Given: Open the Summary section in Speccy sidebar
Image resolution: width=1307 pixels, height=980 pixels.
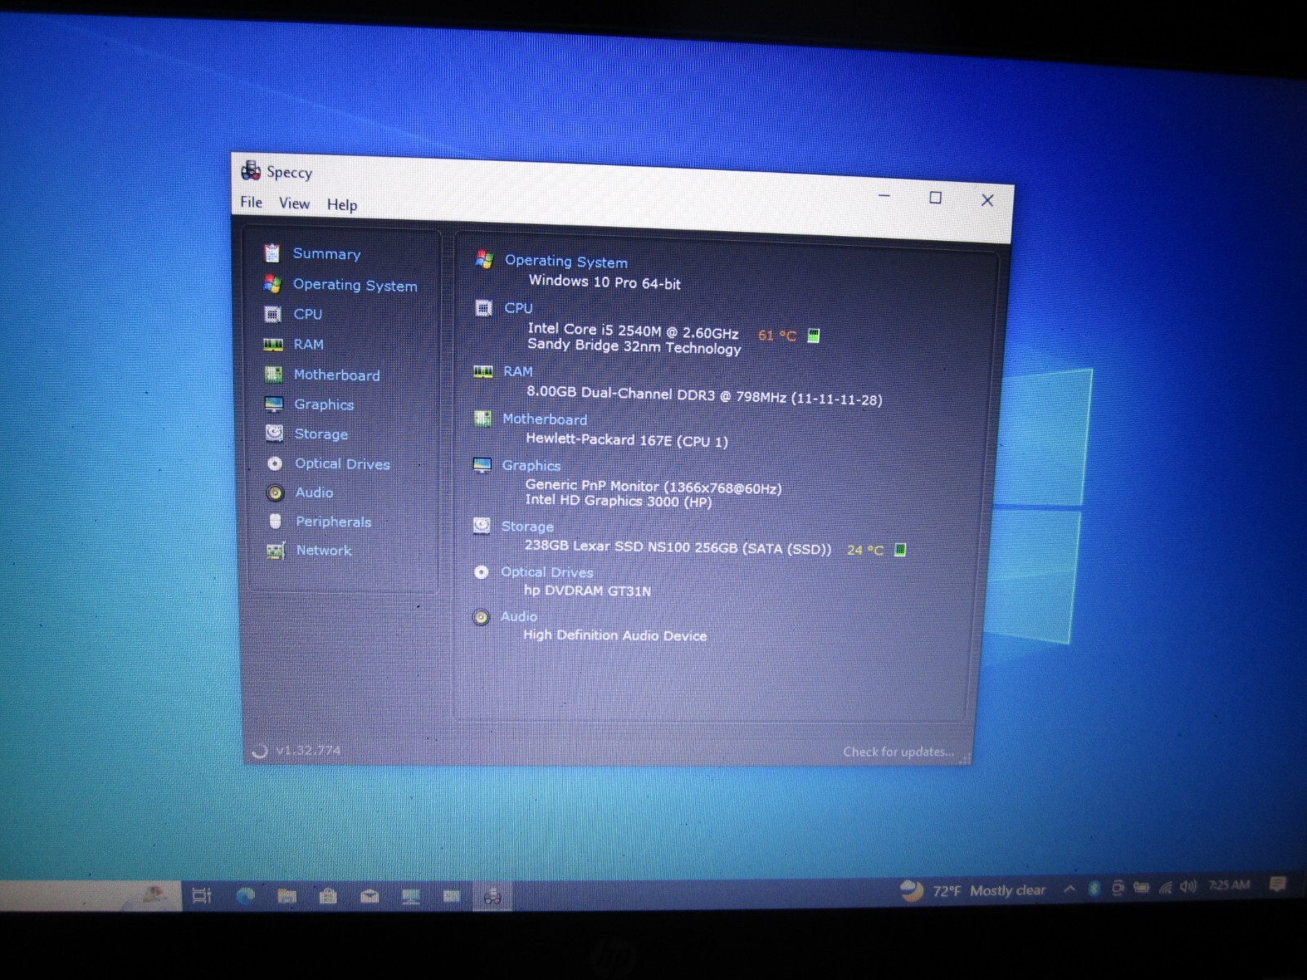Looking at the screenshot, I should click(326, 254).
